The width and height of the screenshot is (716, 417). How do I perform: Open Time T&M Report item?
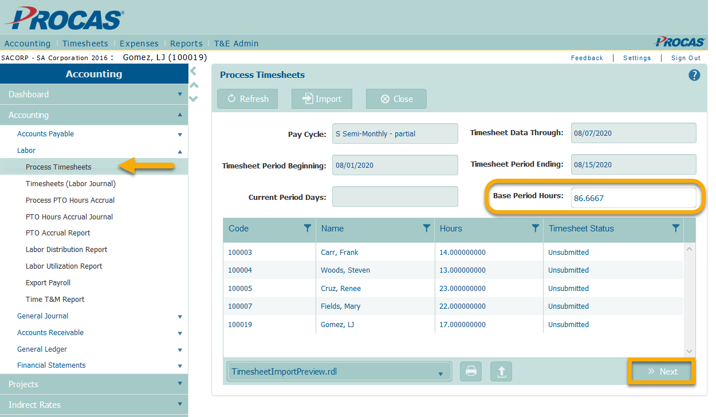pyautogui.click(x=55, y=300)
